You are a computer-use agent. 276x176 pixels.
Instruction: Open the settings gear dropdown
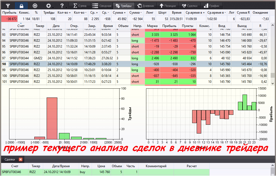(49, 6)
